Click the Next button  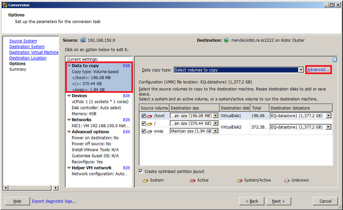pos(278,201)
